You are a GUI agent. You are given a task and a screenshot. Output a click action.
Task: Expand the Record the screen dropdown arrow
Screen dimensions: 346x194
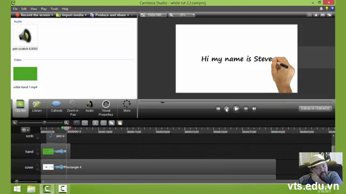tap(52, 15)
